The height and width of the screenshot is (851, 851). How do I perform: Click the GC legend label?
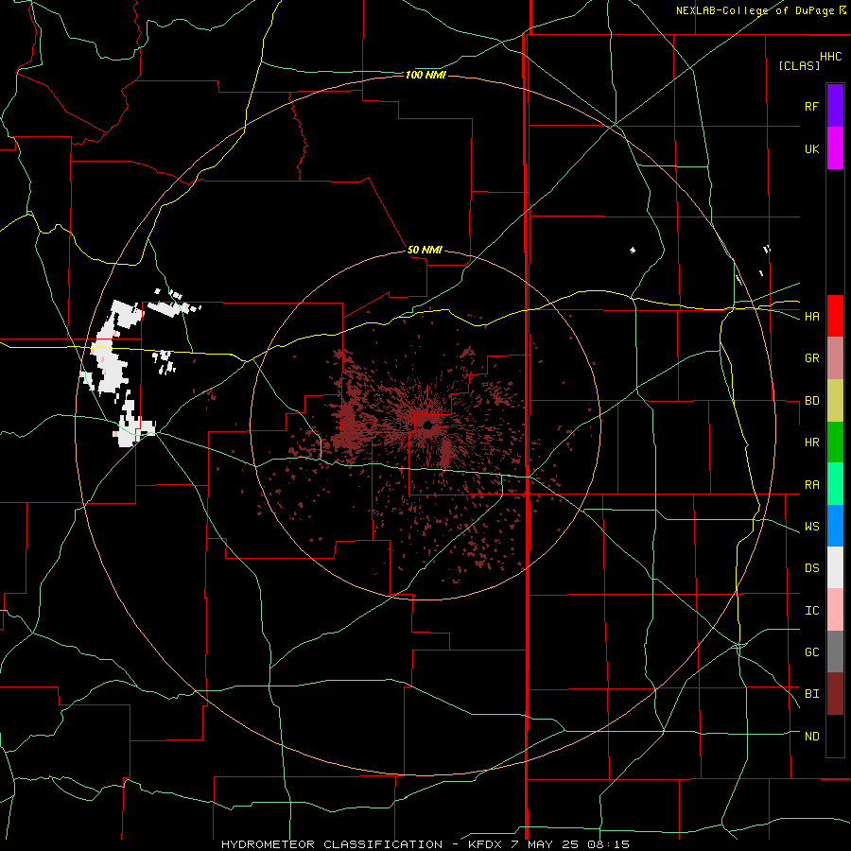pos(811,652)
